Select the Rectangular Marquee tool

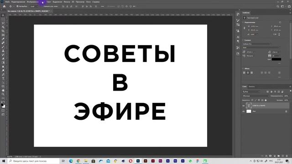click(x=3, y=19)
